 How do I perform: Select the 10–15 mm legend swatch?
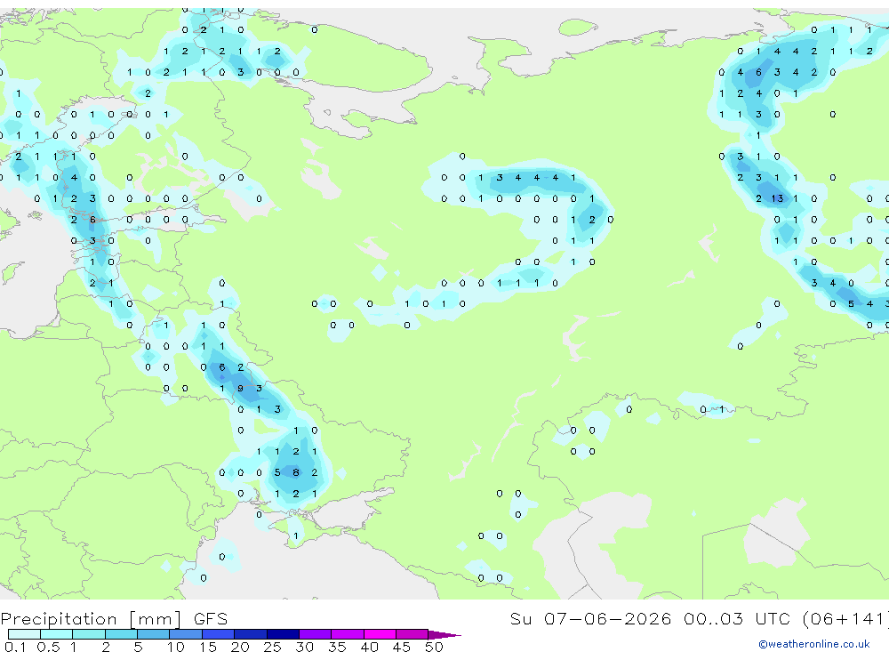pyautogui.click(x=186, y=634)
